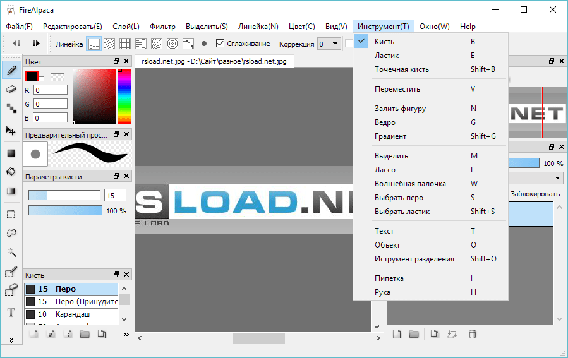Expand more brush panel buttons chevron

click(x=126, y=334)
